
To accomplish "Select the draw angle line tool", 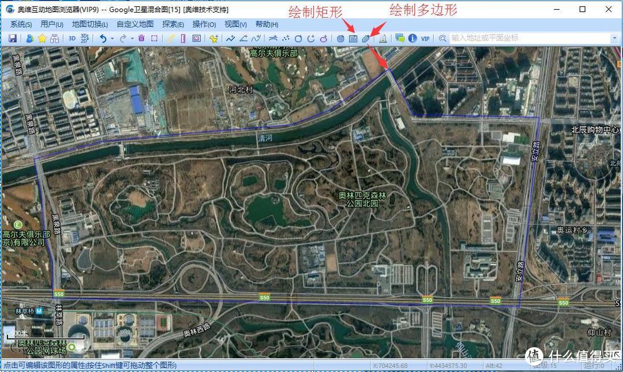I will click(243, 38).
